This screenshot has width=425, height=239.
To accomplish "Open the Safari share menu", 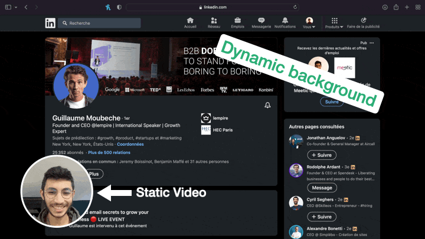I will click(396, 7).
